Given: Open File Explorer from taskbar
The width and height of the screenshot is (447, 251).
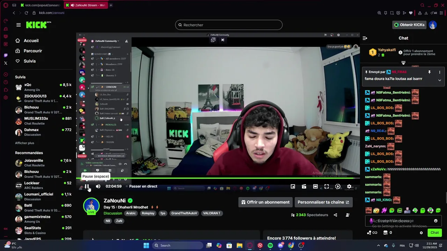Looking at the screenshot, I should click(240, 245).
